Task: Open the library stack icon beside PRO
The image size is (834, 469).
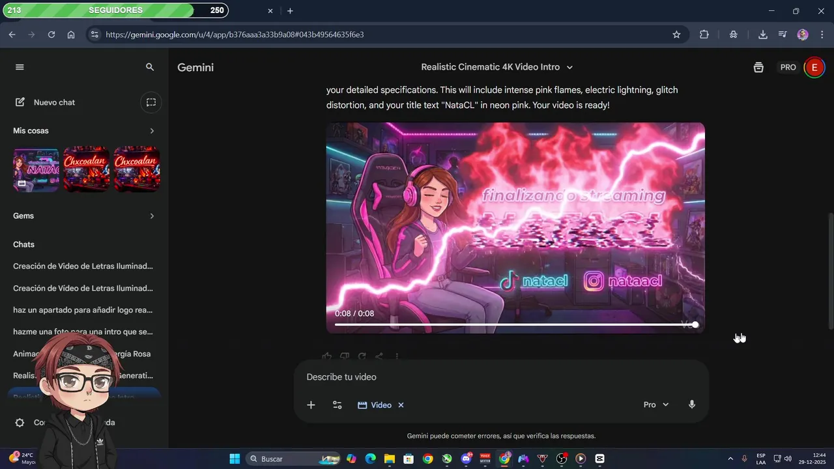Action: [x=758, y=68]
